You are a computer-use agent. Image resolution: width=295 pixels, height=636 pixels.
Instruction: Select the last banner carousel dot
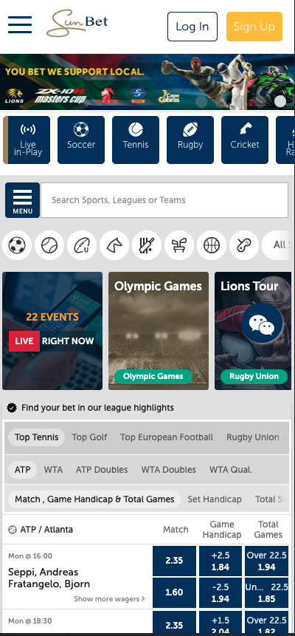(x=280, y=101)
